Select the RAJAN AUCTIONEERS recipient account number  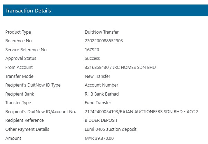pos(142,112)
